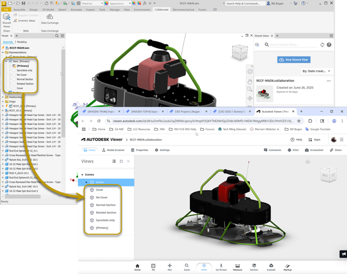Select Markup tool in Viewer toolbar
Viewport: 347px width, 274px height.
point(288,267)
